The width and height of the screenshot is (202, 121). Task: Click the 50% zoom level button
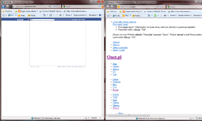click(94, 118)
